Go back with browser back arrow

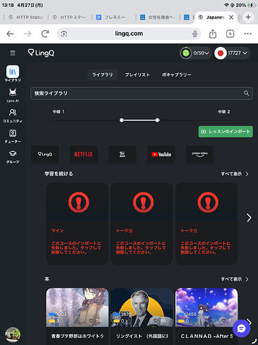tap(10, 34)
